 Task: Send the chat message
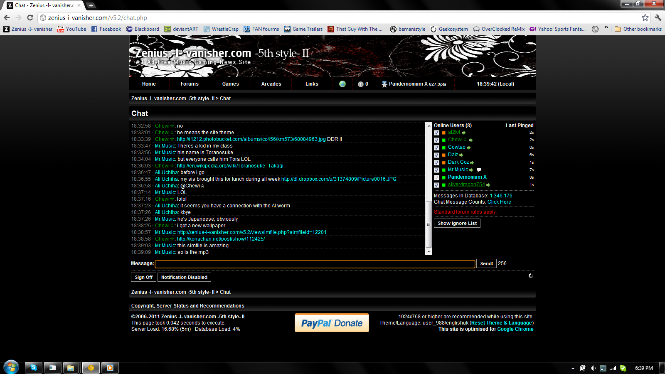(x=486, y=263)
